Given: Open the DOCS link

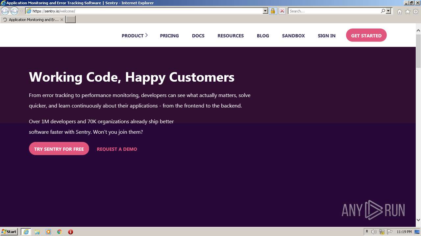Looking at the screenshot, I should 198,36.
